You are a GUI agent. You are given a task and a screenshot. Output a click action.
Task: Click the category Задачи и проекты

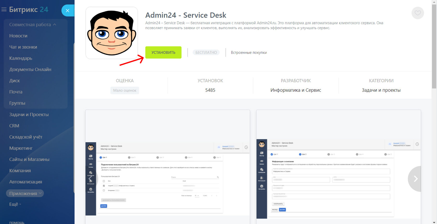point(381,90)
